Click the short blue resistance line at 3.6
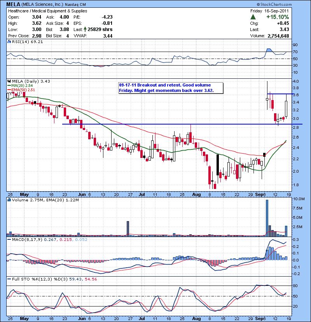311x322 pixels. pyautogui.click(x=280, y=94)
